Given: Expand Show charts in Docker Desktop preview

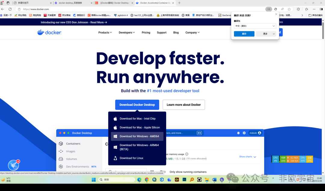Looking at the screenshot, I should [248, 157].
